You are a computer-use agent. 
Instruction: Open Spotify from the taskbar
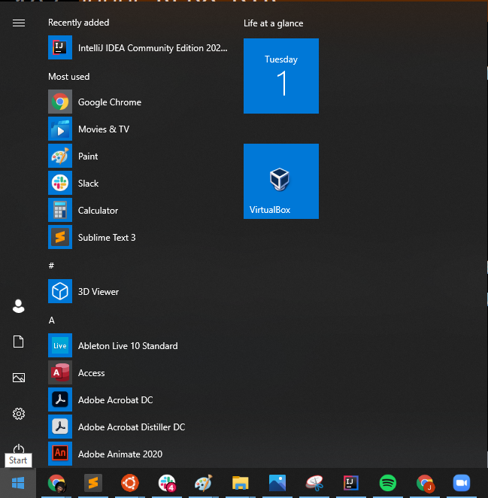point(388,483)
